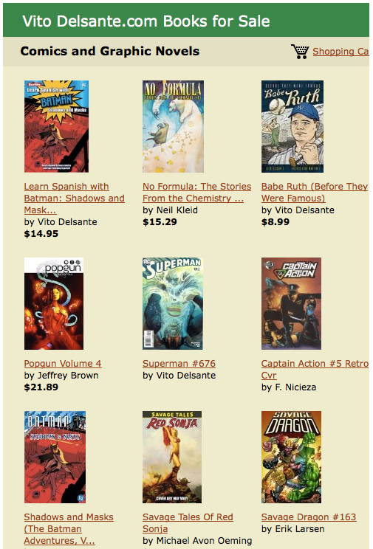373x549 pixels.
Task: Select the Batman Shadows & Masks cover
Action: pos(55,457)
